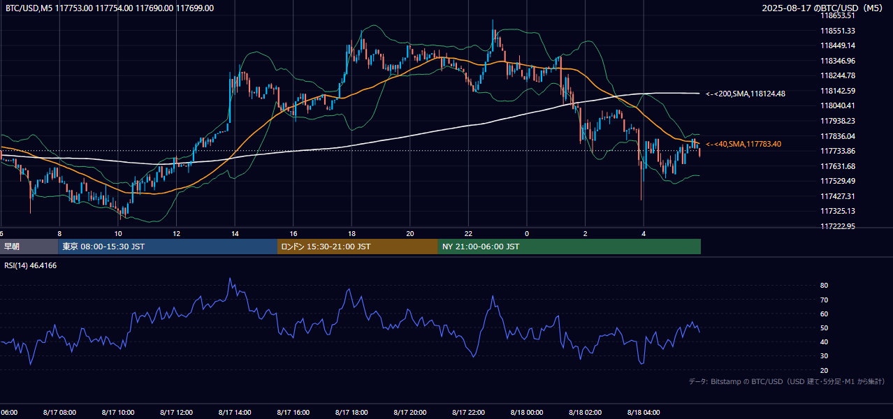
Task: Click hour tick 4 under price chart
Action: (x=644, y=233)
